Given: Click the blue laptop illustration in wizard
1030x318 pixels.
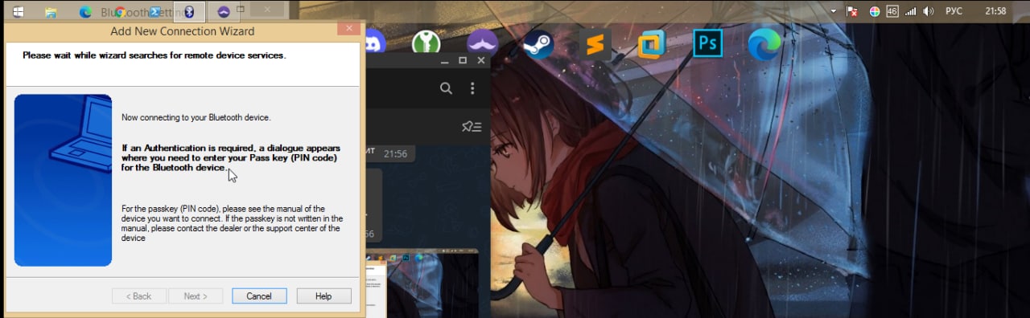Looking at the screenshot, I should click(63, 180).
